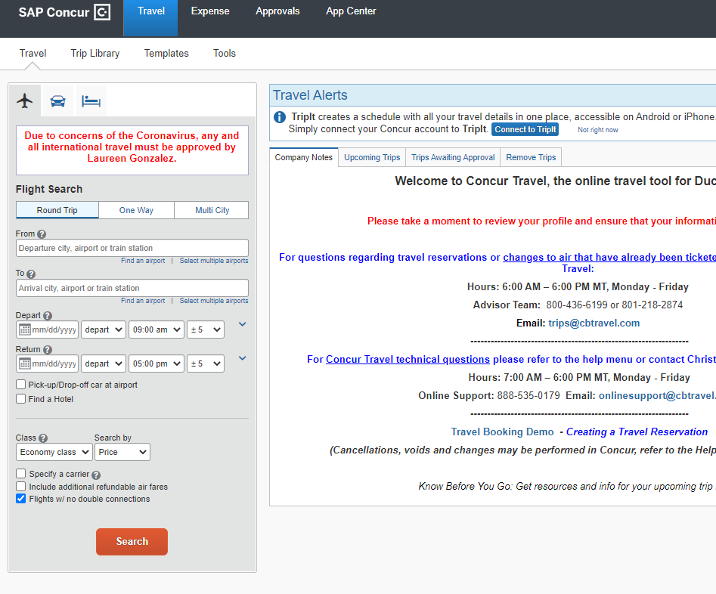Open the Tools submenu item
The height and width of the screenshot is (594, 716).
point(225,54)
